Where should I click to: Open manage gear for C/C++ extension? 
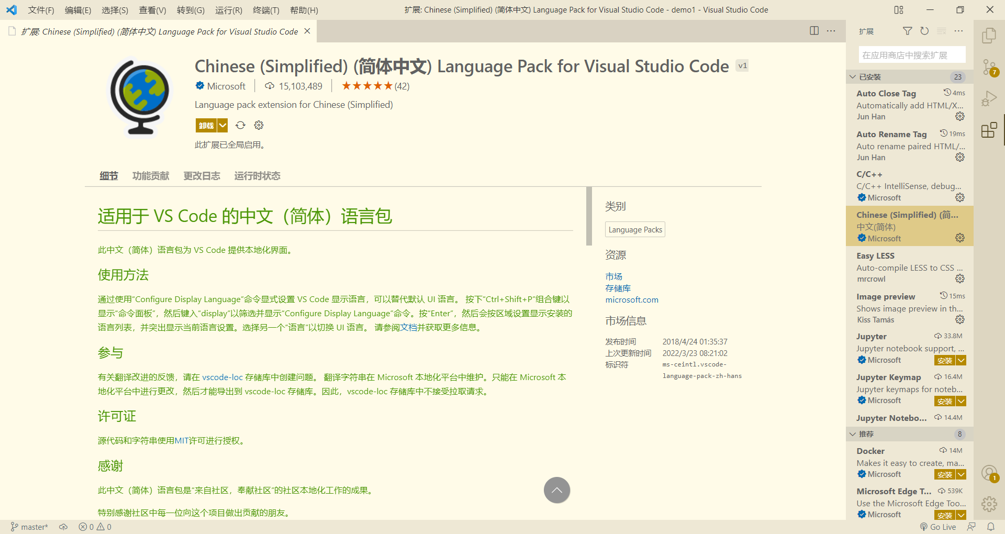pyautogui.click(x=959, y=197)
